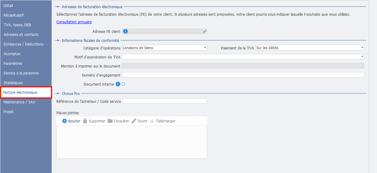Click the info icon beside Document interne
Screen dimensions: 377x173
118,84
